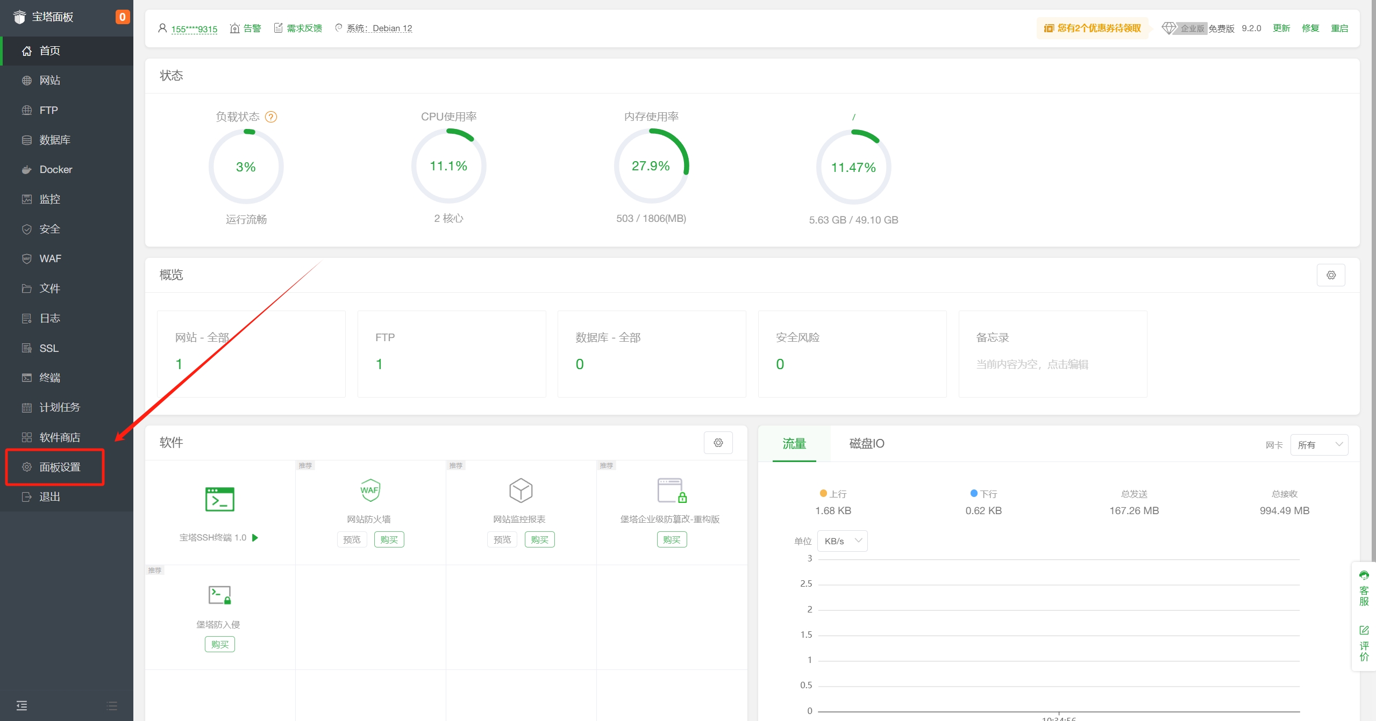
Task: Toggle sidebar collapse at bottom left
Action: pos(22,705)
